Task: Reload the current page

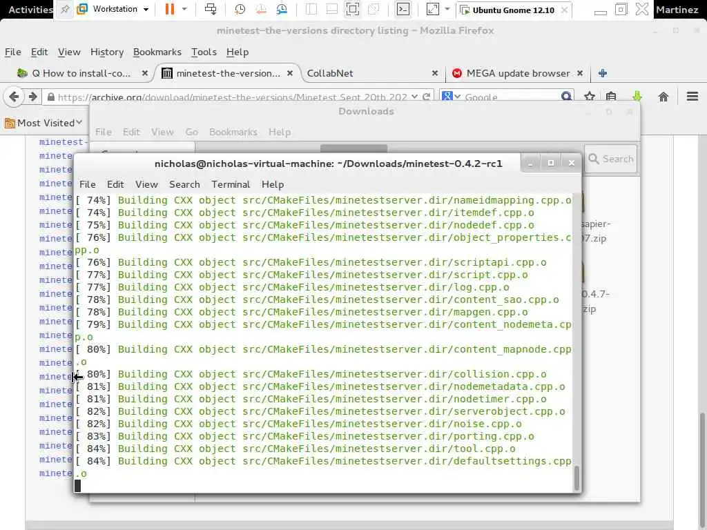Action: 426,97
